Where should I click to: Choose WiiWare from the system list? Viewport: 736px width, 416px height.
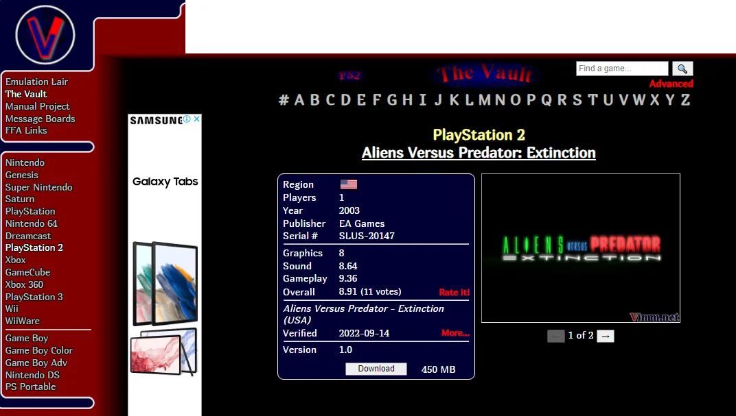23,321
